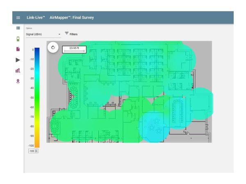Click the play arrow sidebar icon
This screenshot has height=184, width=246.
18,60
